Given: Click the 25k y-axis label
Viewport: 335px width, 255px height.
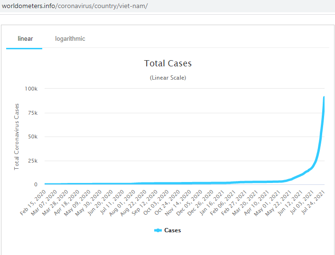Looking at the screenshot, I should point(32,161).
